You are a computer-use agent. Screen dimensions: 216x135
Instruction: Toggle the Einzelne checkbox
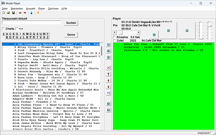(114, 37)
